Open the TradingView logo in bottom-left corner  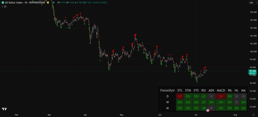tap(5, 109)
